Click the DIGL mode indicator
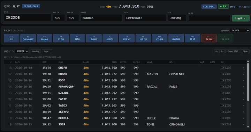251x132 pixels. click(150, 7)
